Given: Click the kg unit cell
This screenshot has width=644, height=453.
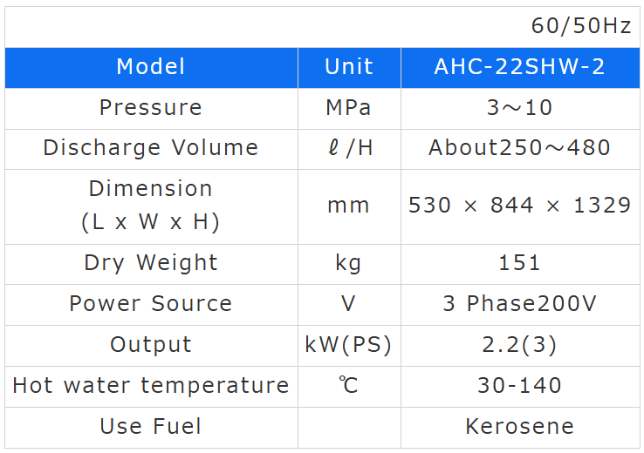Looking at the screenshot, I should point(349,263).
